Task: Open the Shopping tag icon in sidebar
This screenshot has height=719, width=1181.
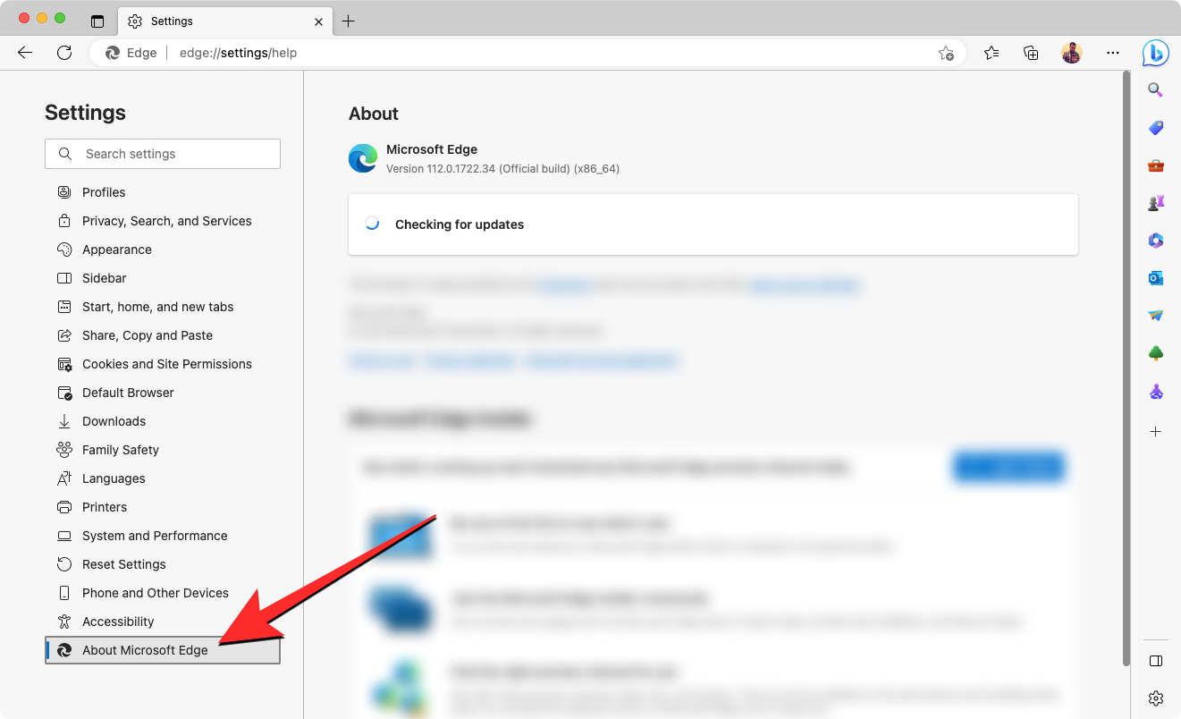Action: [x=1155, y=128]
